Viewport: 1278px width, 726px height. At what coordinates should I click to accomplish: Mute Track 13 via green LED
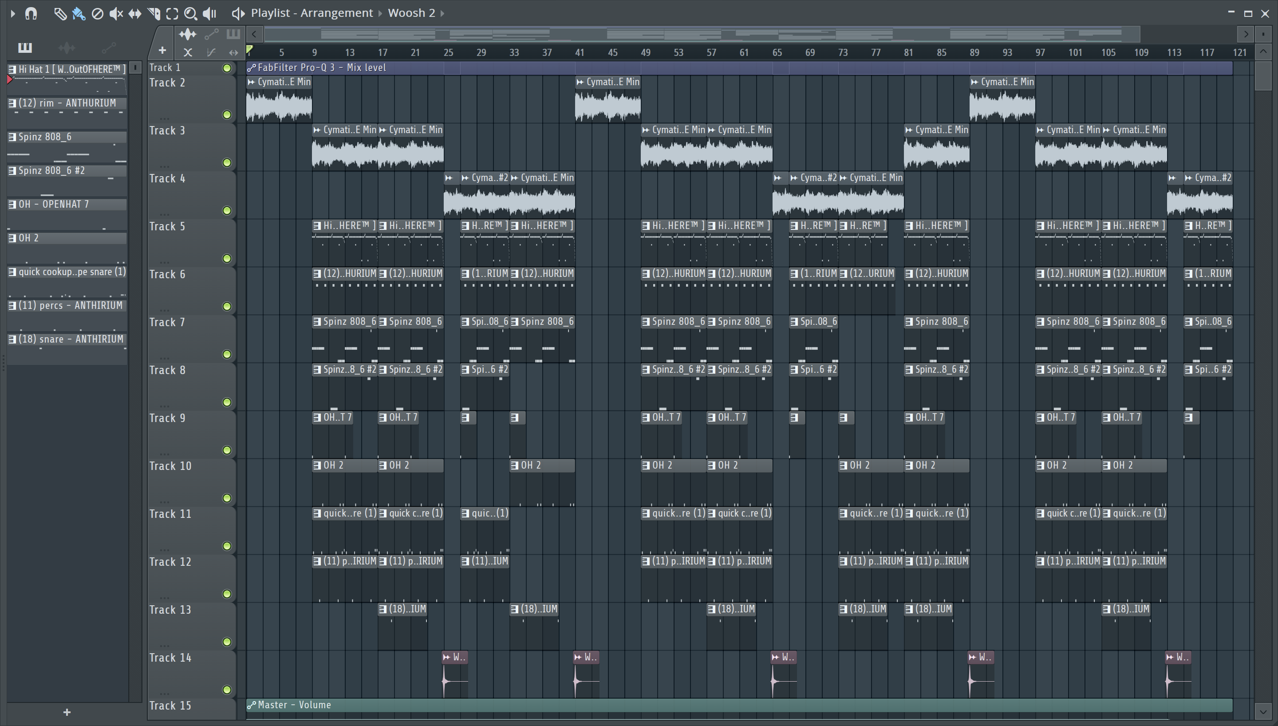pos(227,642)
